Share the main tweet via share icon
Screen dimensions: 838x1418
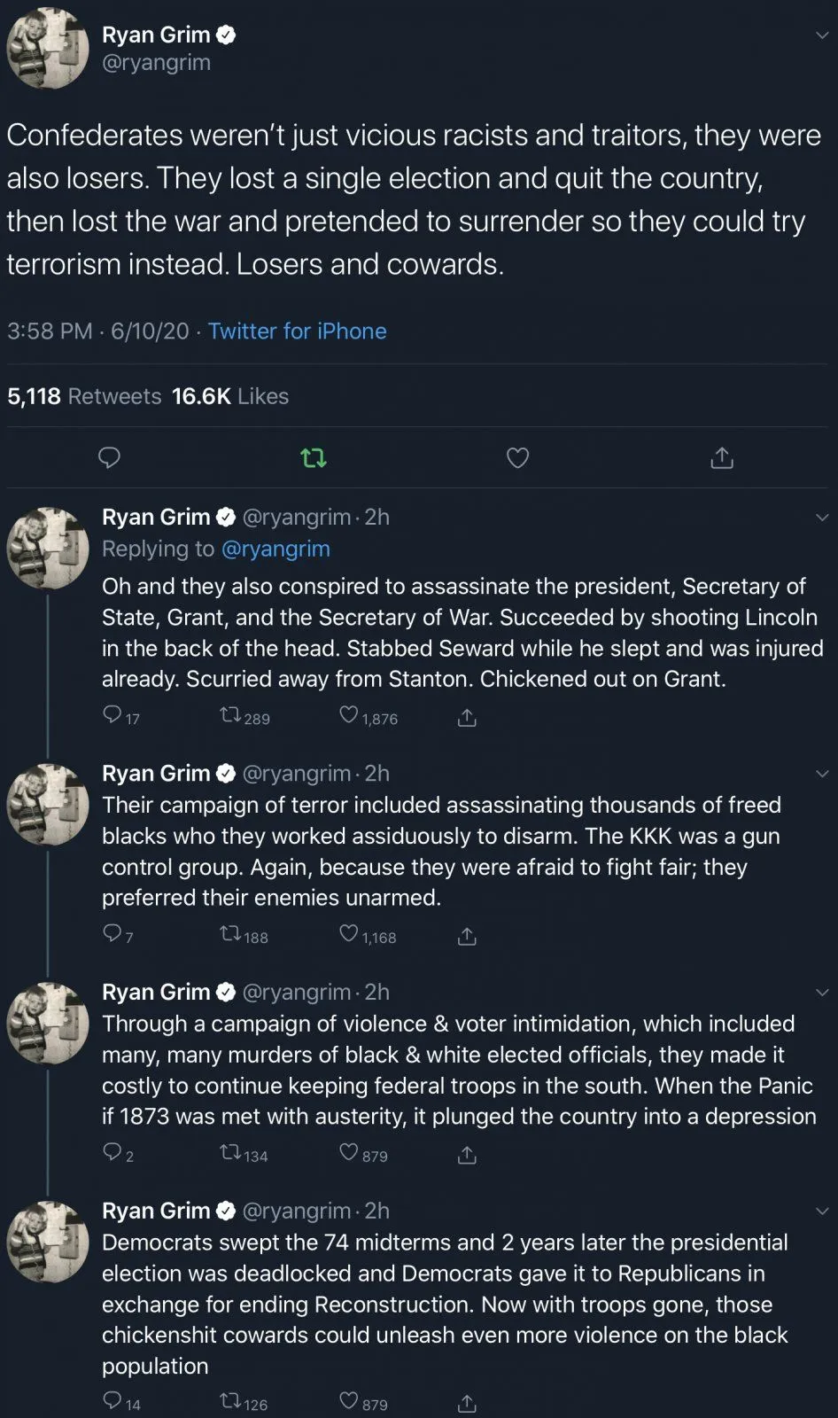click(722, 457)
